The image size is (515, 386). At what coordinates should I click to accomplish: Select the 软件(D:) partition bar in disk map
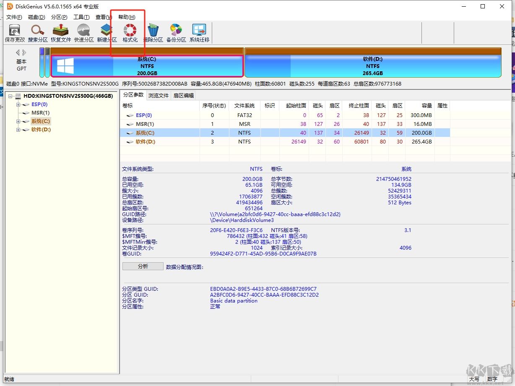click(x=372, y=66)
